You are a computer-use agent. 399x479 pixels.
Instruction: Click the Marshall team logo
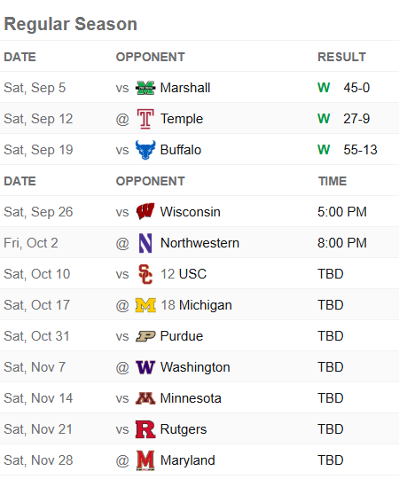pyautogui.click(x=145, y=88)
